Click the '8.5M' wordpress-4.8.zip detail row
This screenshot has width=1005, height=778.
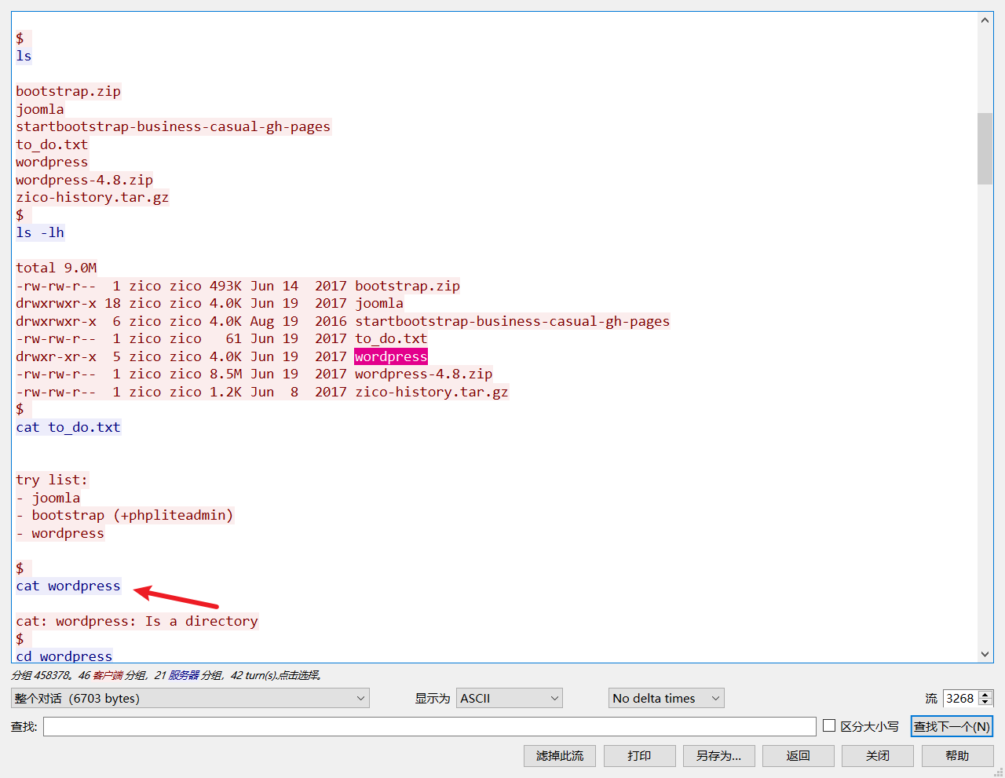pos(254,374)
